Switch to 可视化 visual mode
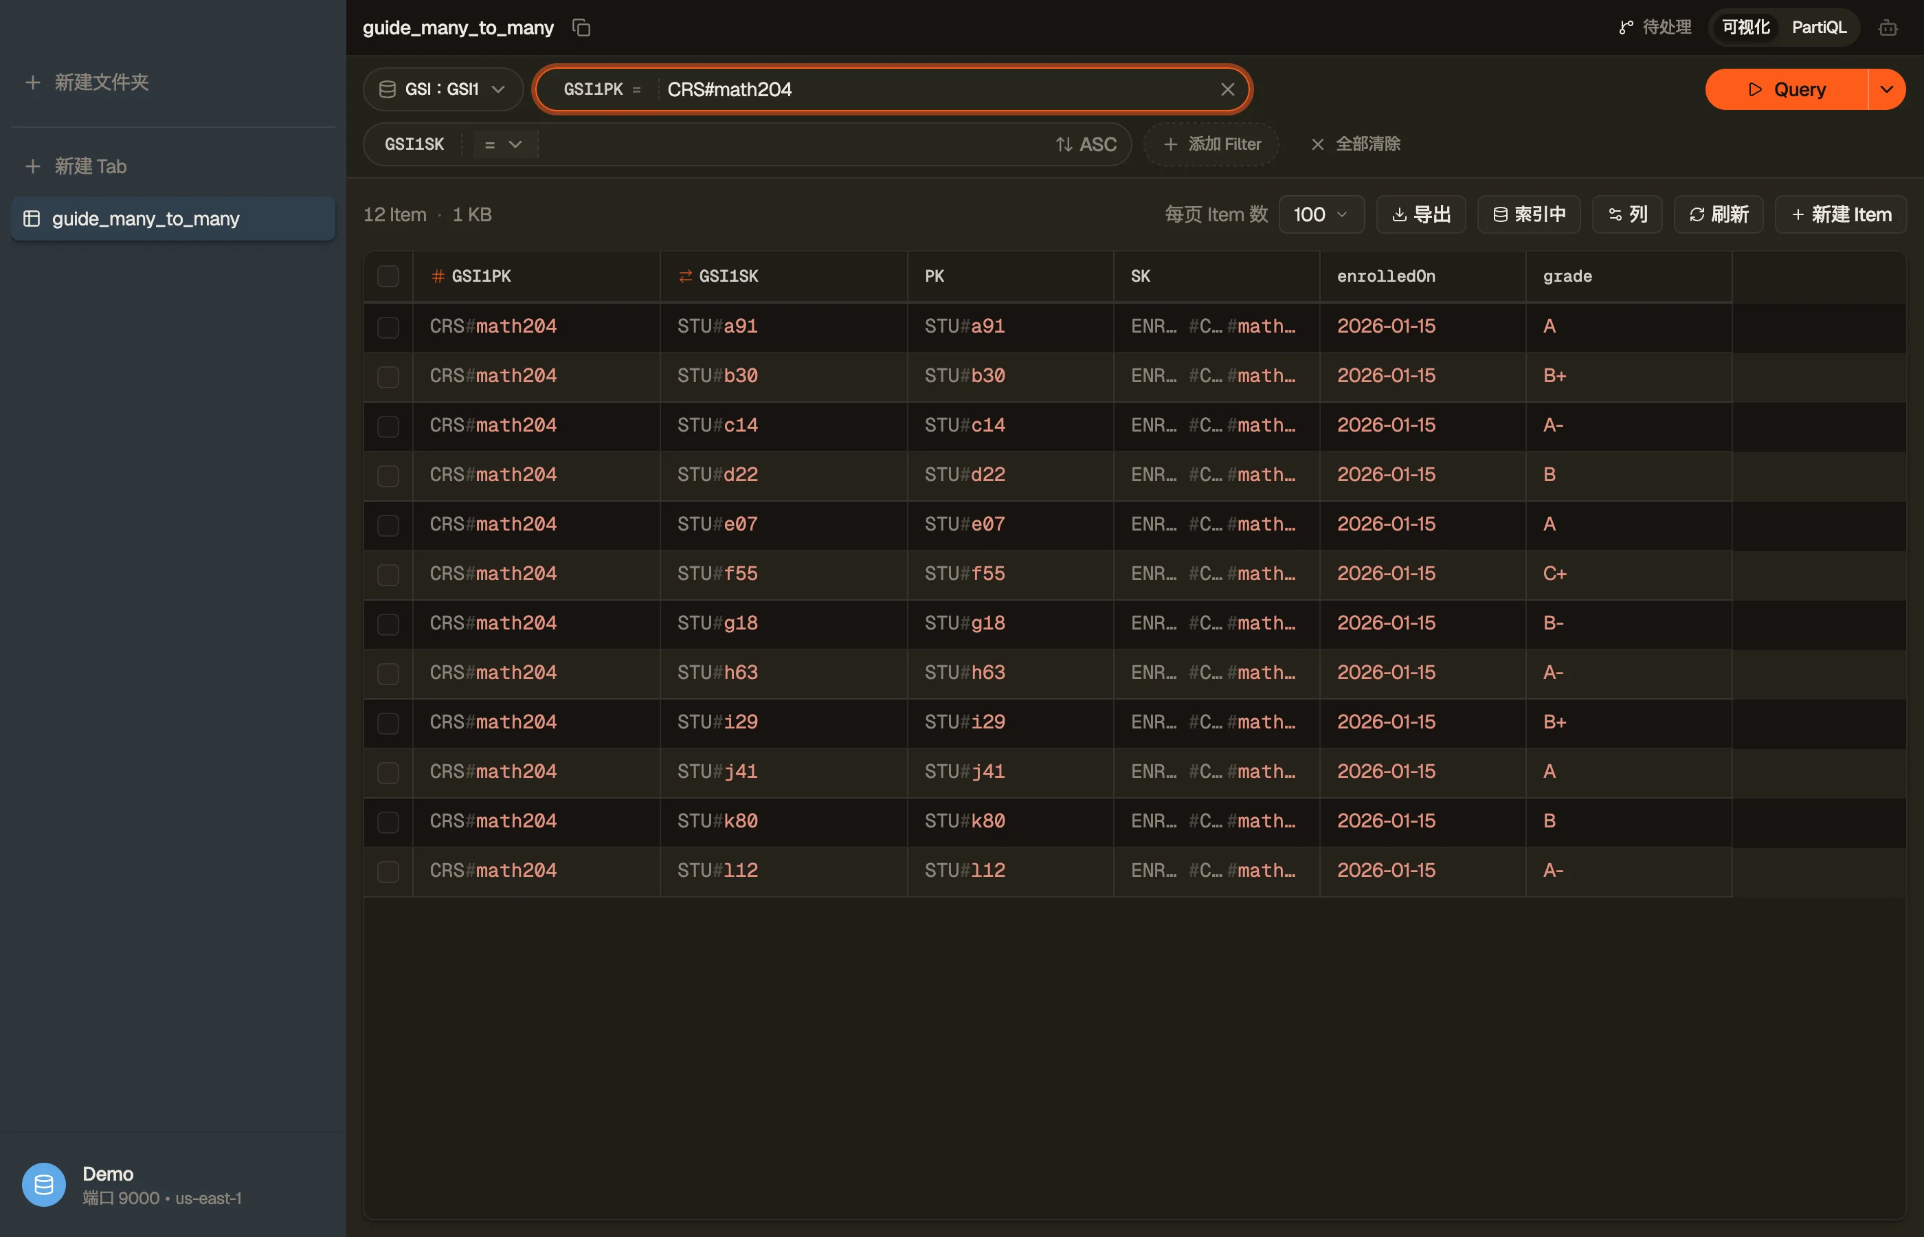 tap(1746, 27)
